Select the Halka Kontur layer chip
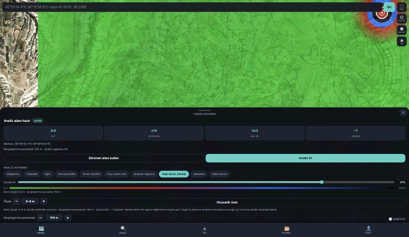The width and height of the screenshot is (409, 237). tap(219, 174)
